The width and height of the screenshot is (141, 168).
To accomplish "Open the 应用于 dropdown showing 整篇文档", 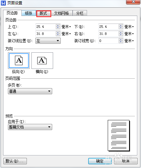I will point(30,127).
